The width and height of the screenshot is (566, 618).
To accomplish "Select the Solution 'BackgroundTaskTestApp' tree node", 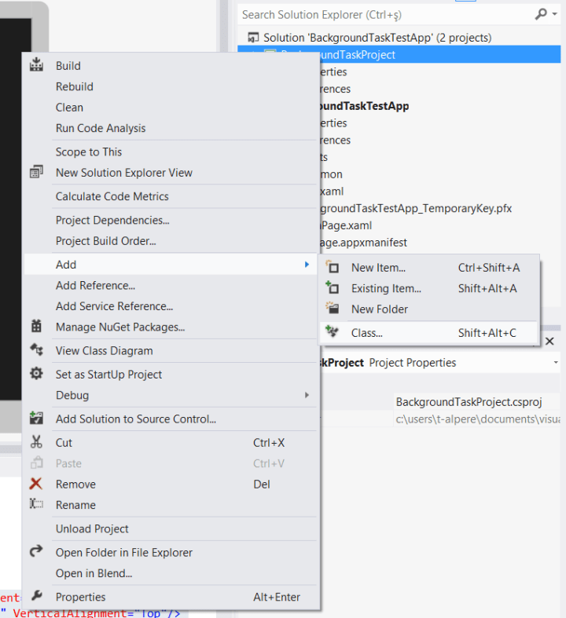I will [377, 38].
